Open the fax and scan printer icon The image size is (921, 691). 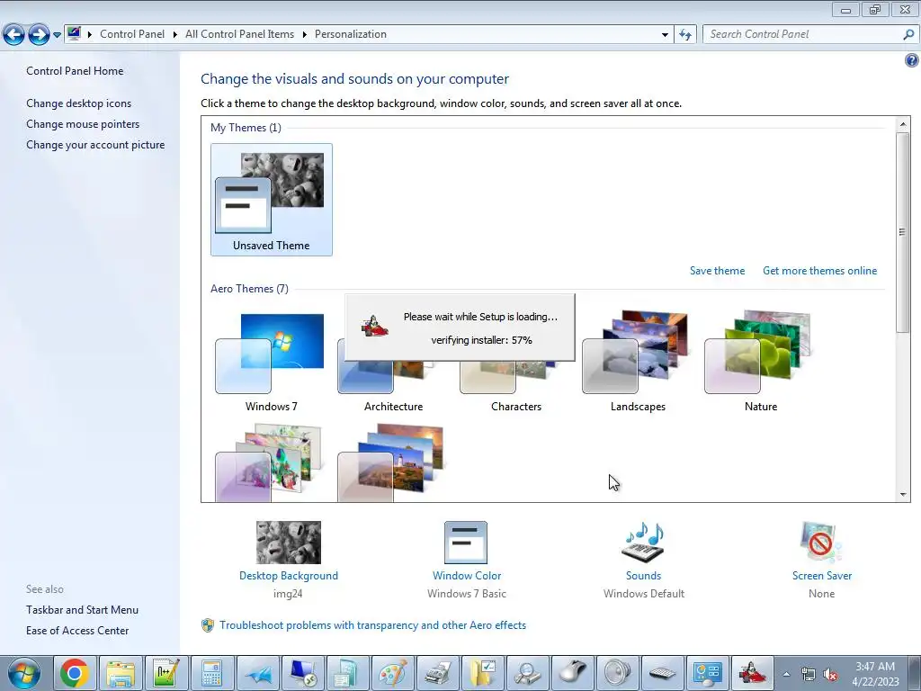coord(438,673)
